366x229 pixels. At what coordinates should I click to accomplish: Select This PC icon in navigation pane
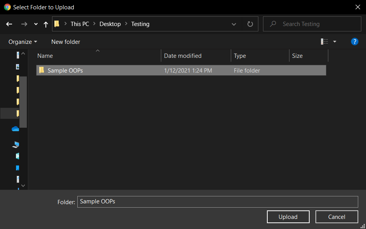pos(16,144)
